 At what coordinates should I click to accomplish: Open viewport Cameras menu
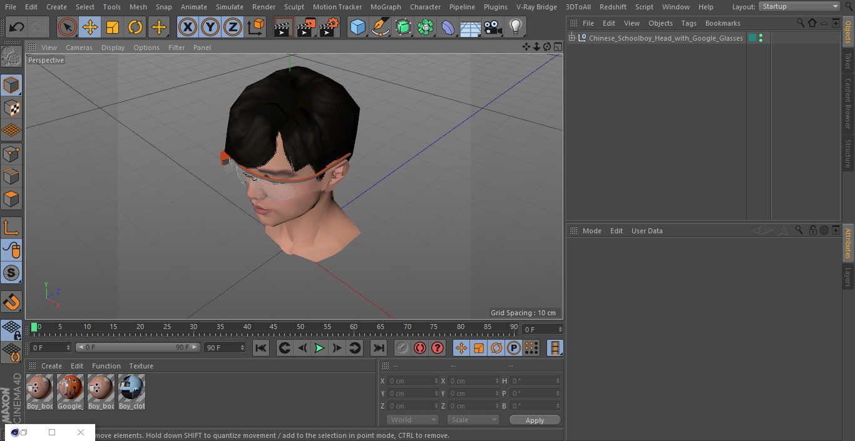pyautogui.click(x=79, y=48)
